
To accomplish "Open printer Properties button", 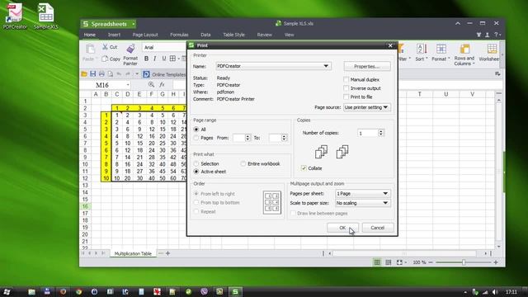I will (367, 66).
